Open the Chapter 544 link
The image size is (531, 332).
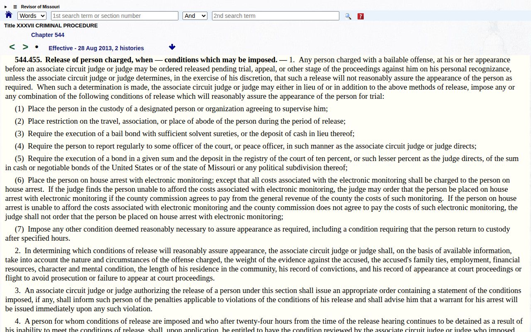point(48,35)
